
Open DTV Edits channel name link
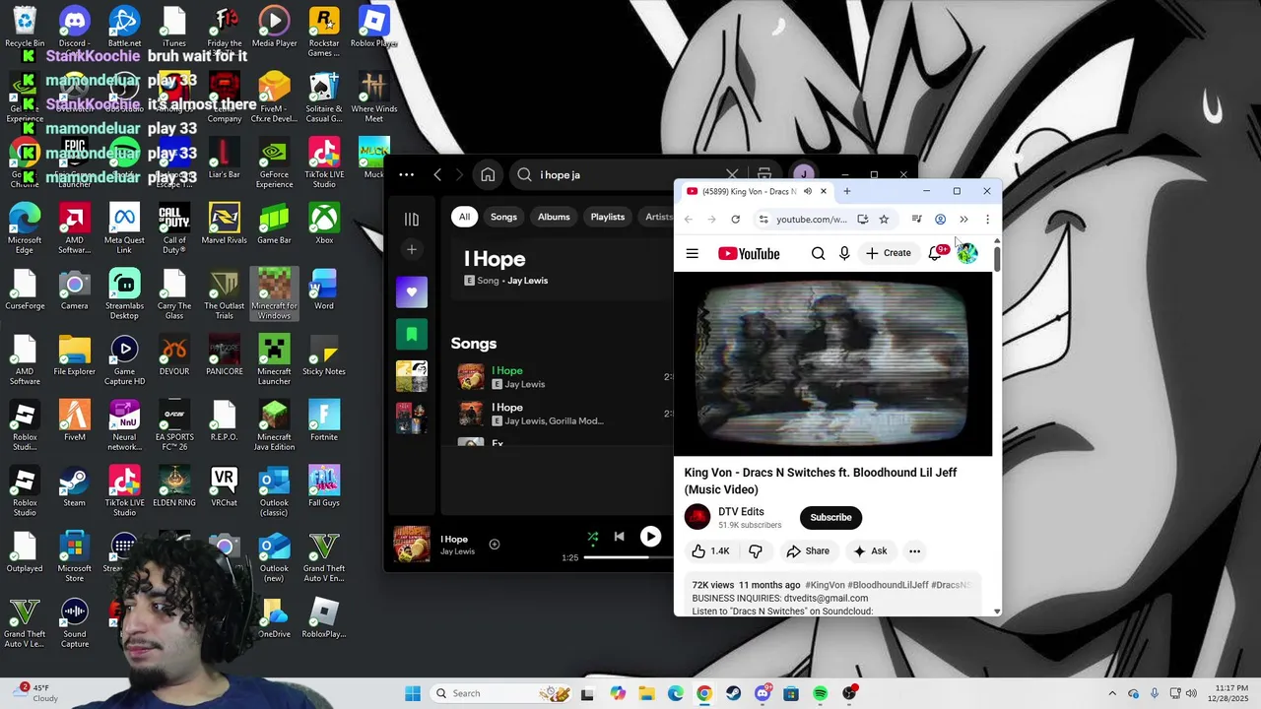click(741, 512)
